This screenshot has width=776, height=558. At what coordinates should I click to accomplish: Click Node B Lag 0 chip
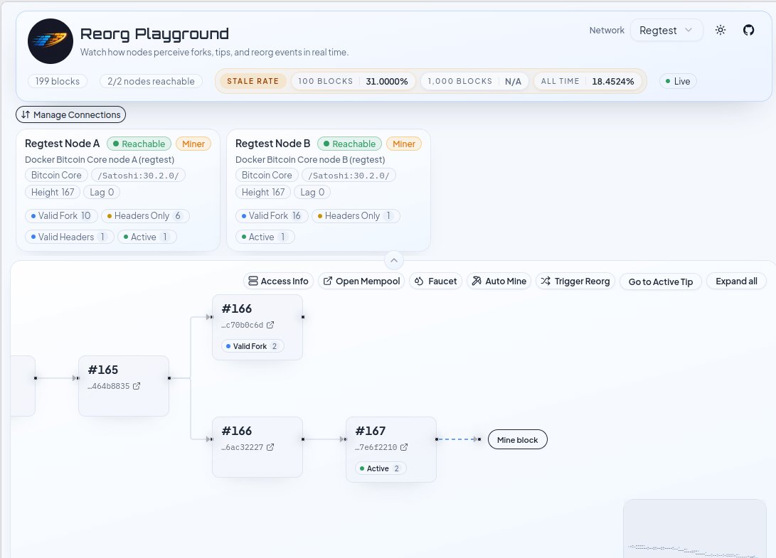312,192
